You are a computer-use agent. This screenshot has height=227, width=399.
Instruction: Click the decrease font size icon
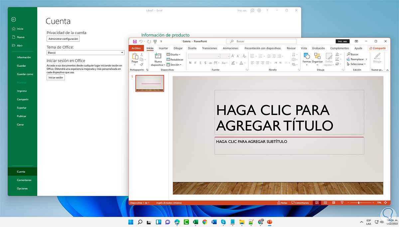pos(238,56)
